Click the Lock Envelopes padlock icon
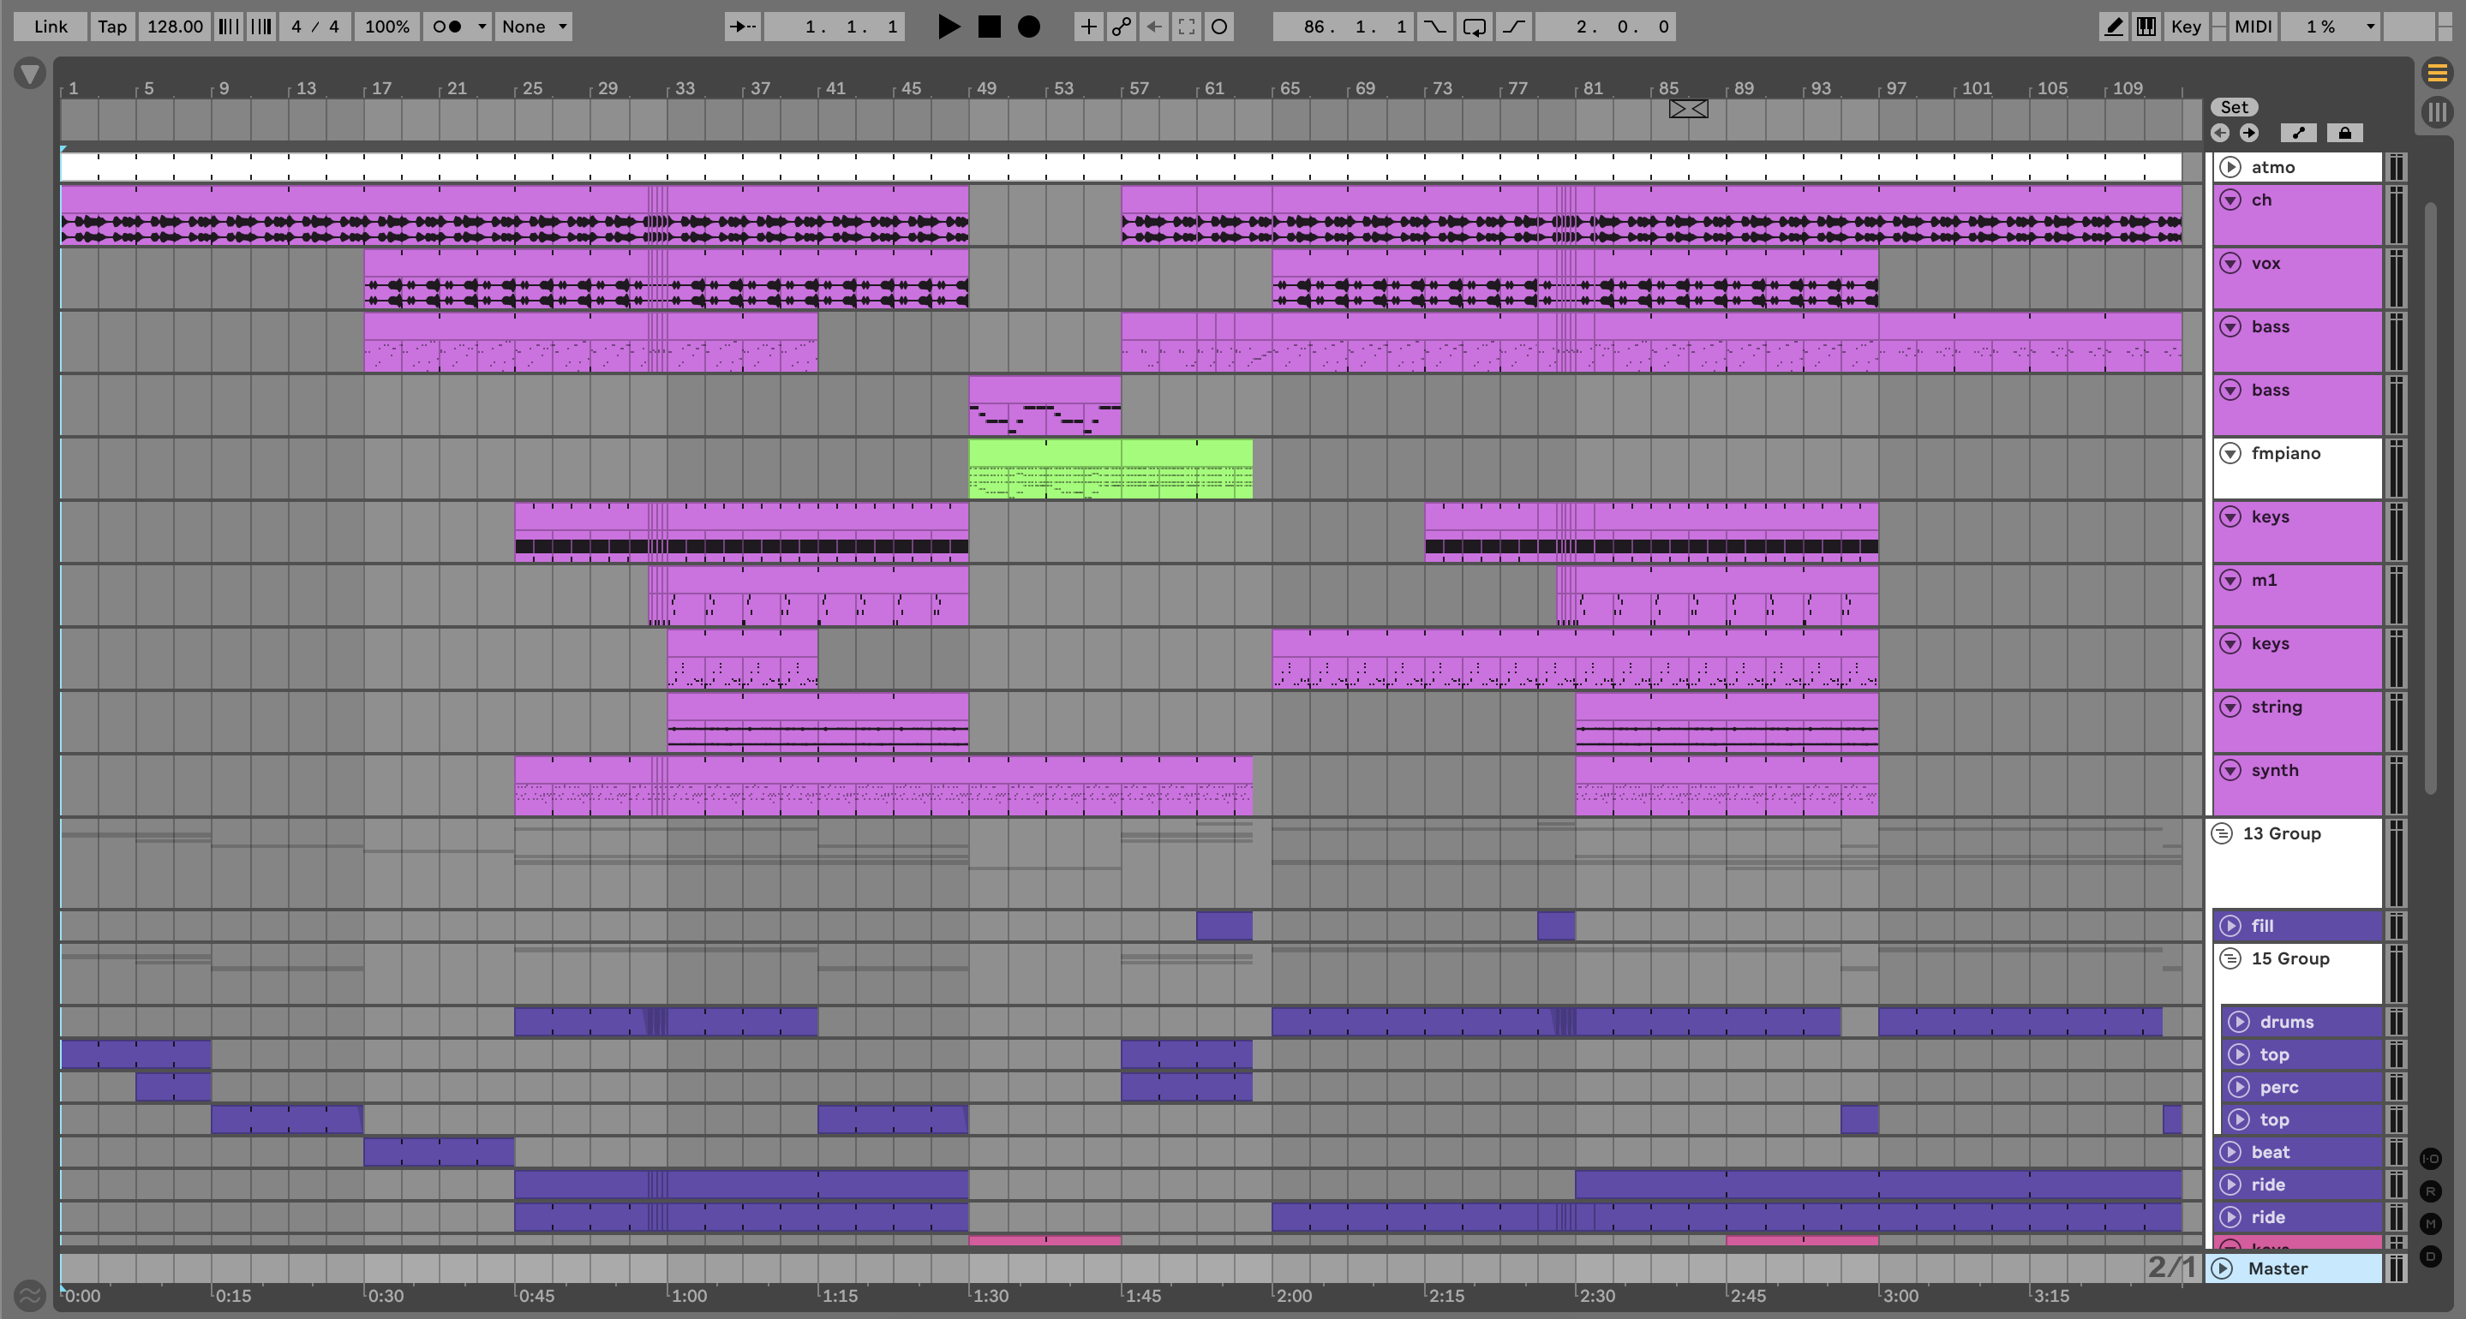 pos(2344,133)
